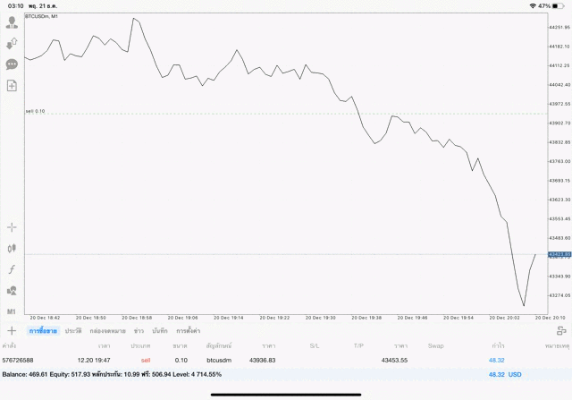The image size is (572, 400).
Task: Click the new order document icon
Action: click(x=12, y=86)
